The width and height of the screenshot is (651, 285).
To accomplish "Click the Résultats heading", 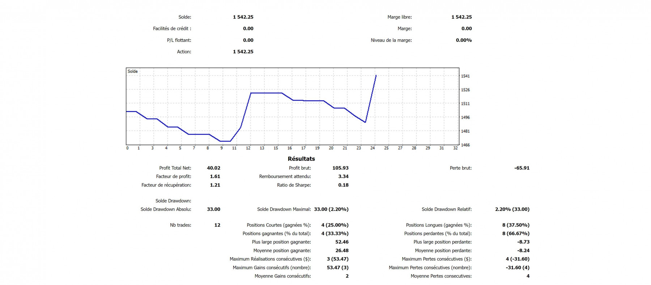I will (x=301, y=159).
